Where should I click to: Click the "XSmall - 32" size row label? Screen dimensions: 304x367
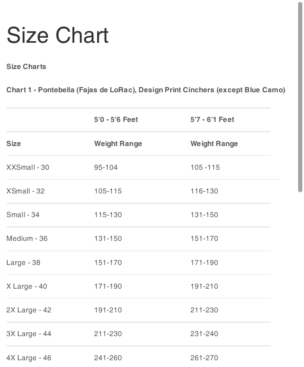25,191
